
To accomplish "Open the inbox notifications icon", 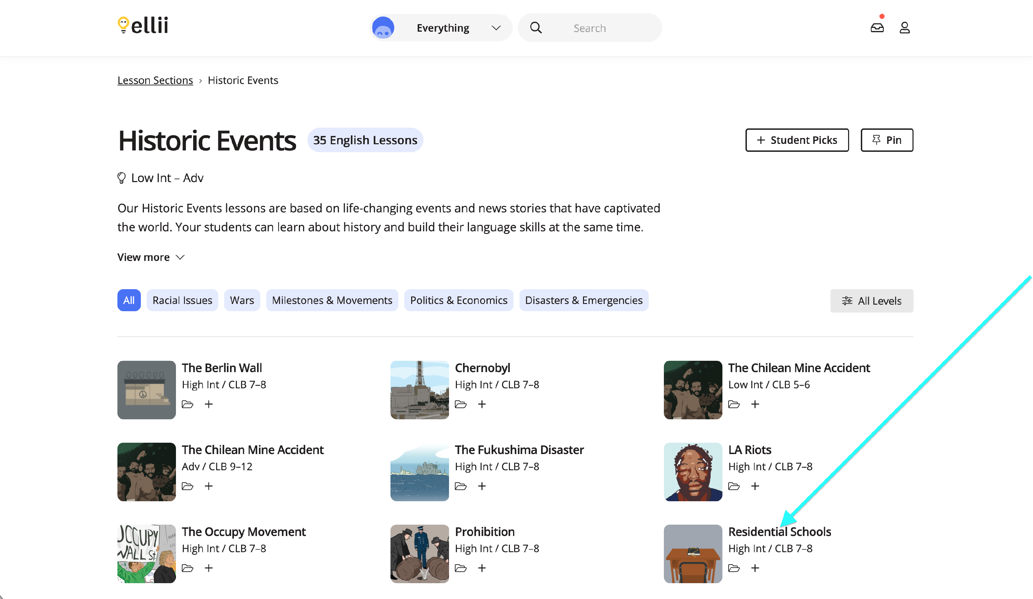I will pos(877,28).
